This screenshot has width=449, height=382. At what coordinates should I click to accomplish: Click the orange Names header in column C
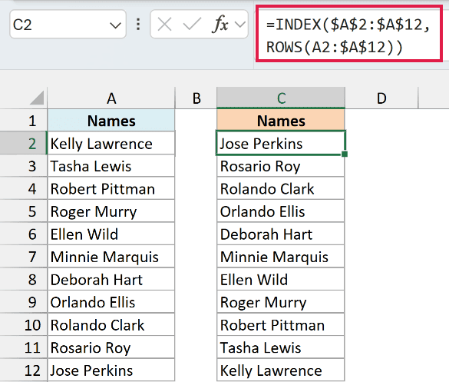pos(281,121)
